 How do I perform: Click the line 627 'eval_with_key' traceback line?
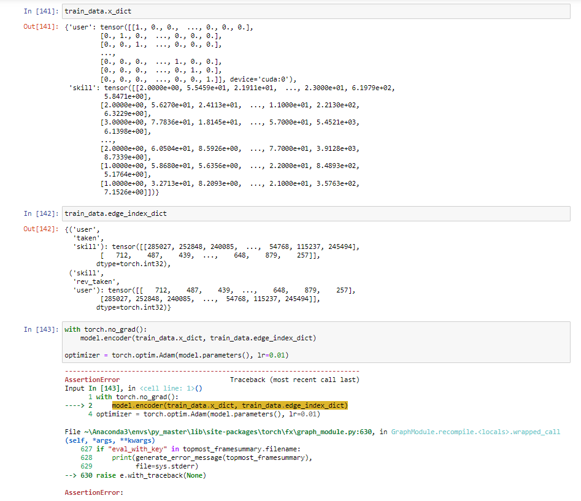(x=190, y=449)
